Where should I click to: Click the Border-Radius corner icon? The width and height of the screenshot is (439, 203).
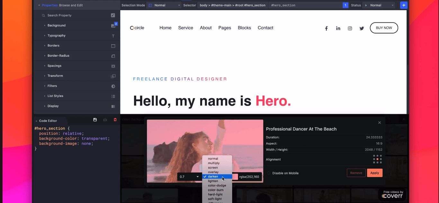[x=113, y=56]
